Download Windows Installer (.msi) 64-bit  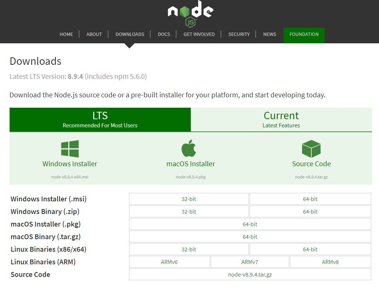310,199
